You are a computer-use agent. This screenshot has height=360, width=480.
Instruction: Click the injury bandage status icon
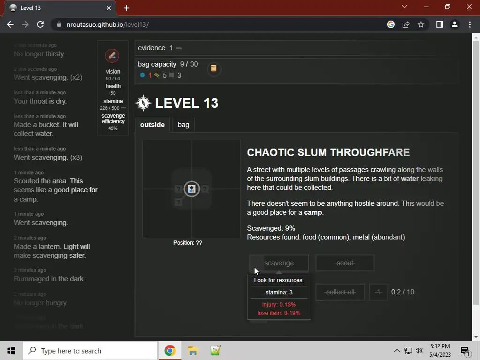(x=112, y=56)
